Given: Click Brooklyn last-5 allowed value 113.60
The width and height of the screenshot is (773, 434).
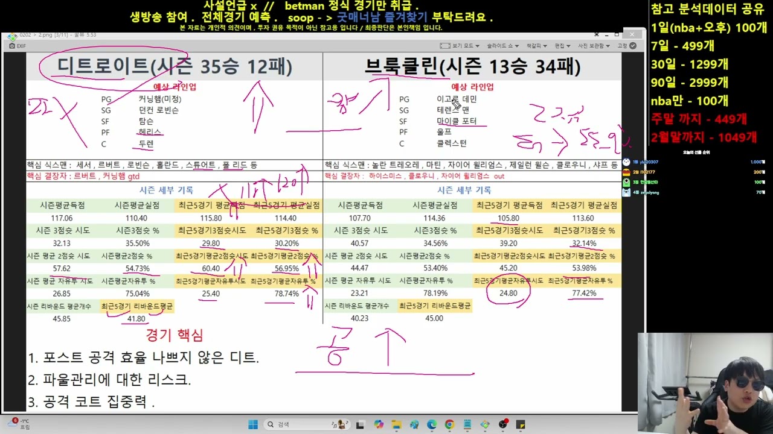Looking at the screenshot, I should tap(583, 218).
